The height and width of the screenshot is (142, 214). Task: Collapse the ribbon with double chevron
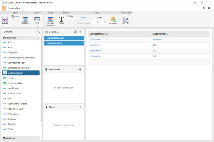coord(204,8)
